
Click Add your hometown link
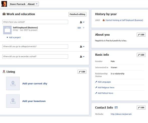point(34,101)
